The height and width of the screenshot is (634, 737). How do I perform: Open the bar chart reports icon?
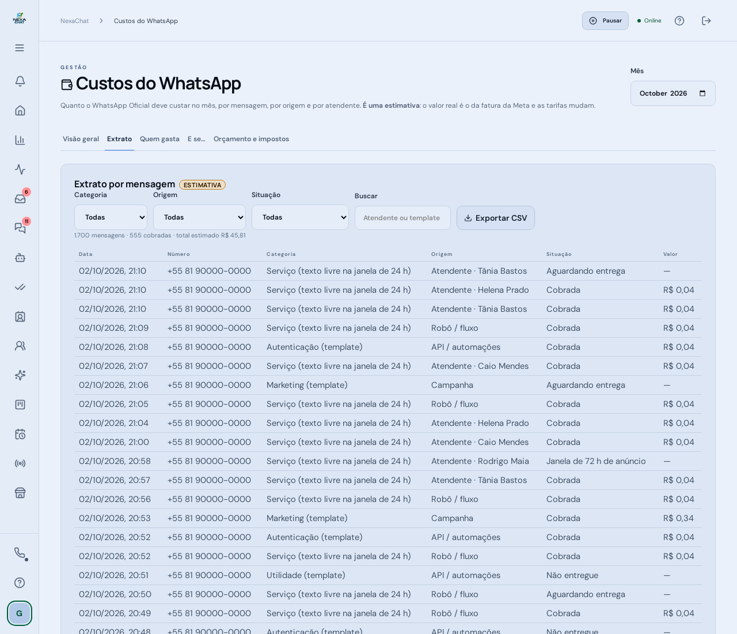click(20, 140)
